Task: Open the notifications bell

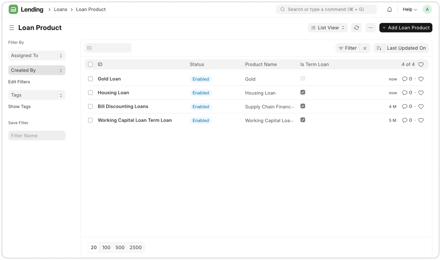Action: pos(389,9)
